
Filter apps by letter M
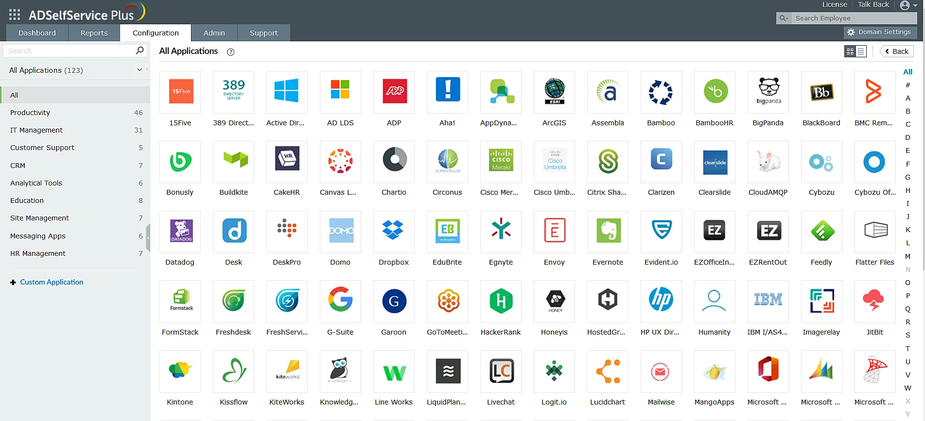point(908,256)
